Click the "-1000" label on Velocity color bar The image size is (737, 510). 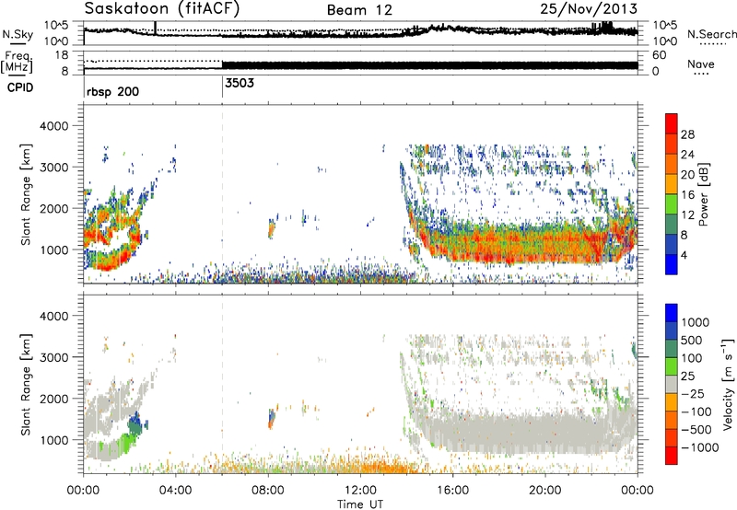pos(700,447)
